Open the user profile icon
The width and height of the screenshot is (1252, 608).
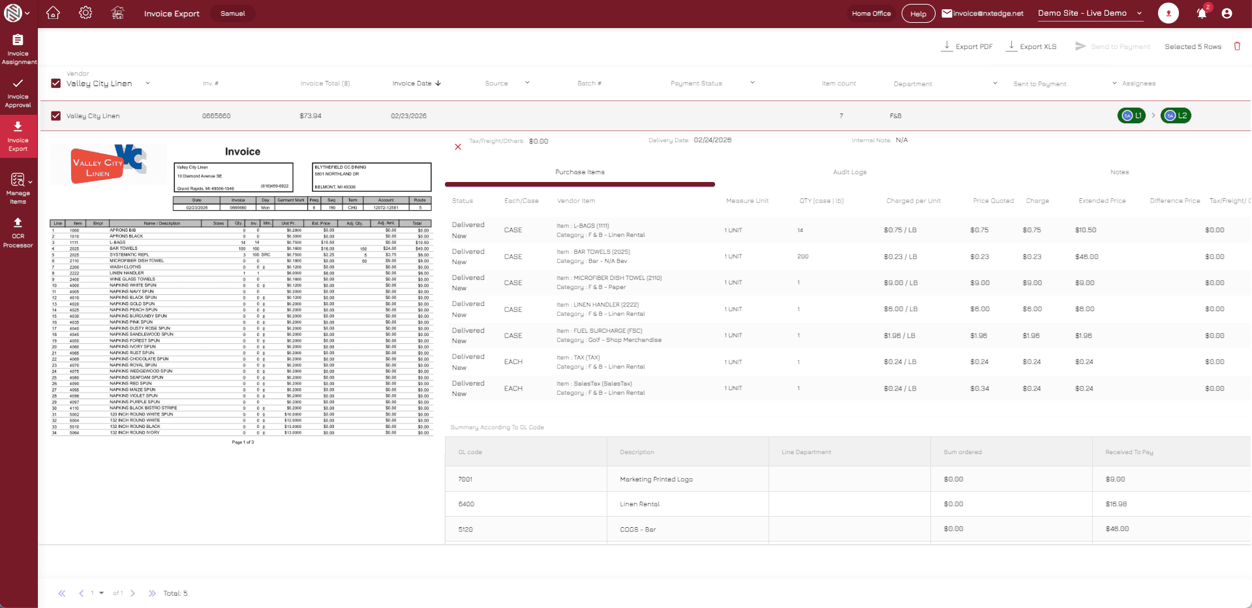click(x=1227, y=13)
